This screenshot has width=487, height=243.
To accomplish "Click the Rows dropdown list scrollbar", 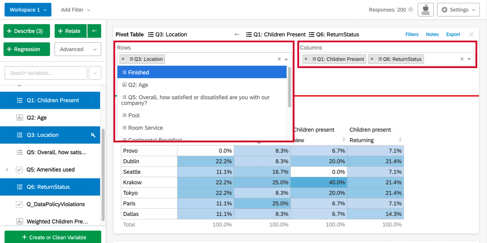I will pos(289,87).
